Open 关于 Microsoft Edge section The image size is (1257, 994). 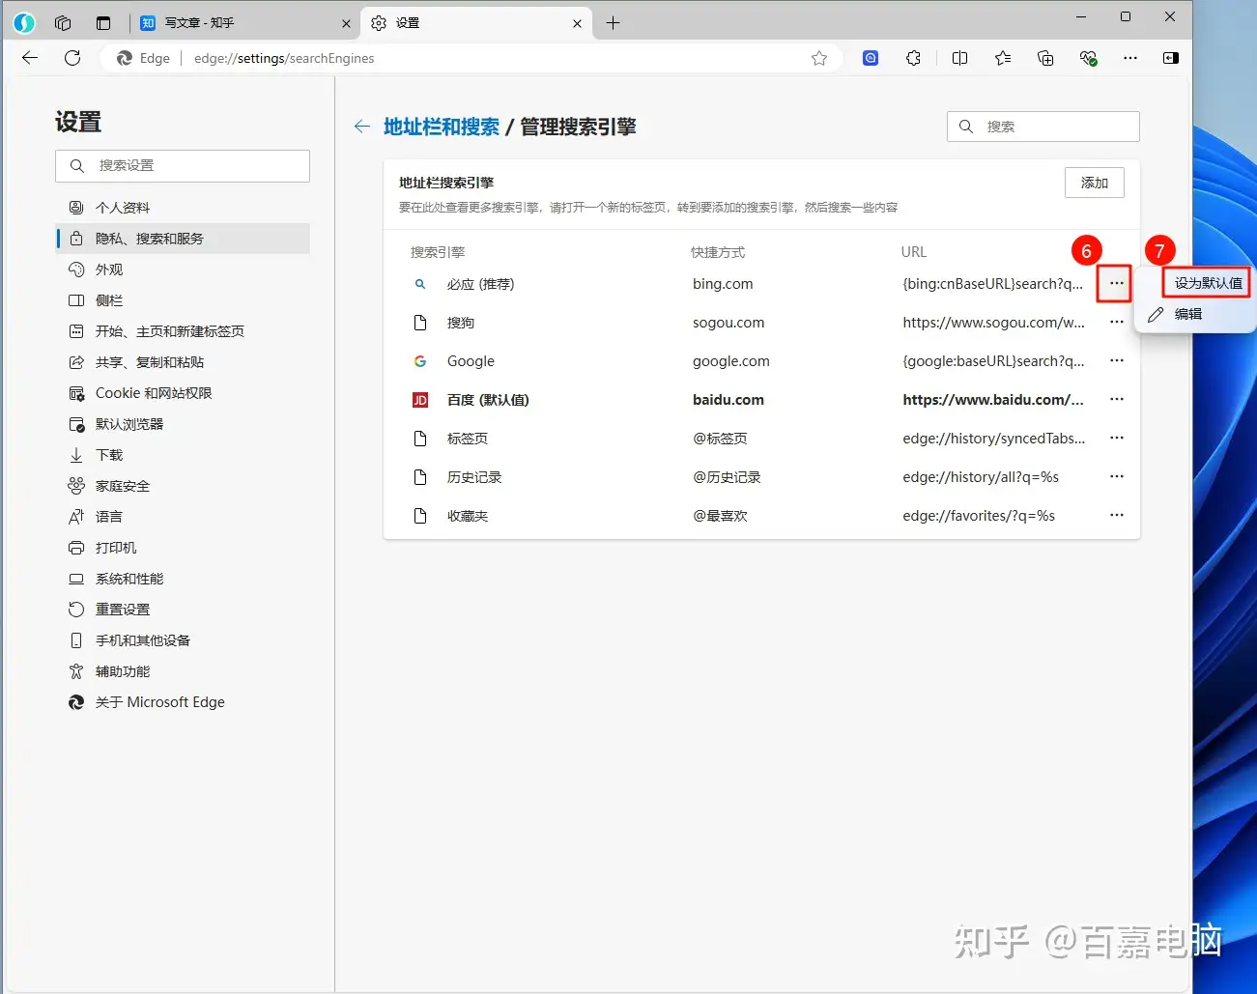coord(183,702)
